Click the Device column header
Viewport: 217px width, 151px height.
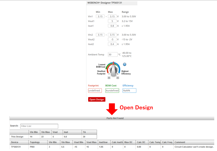click(19, 142)
